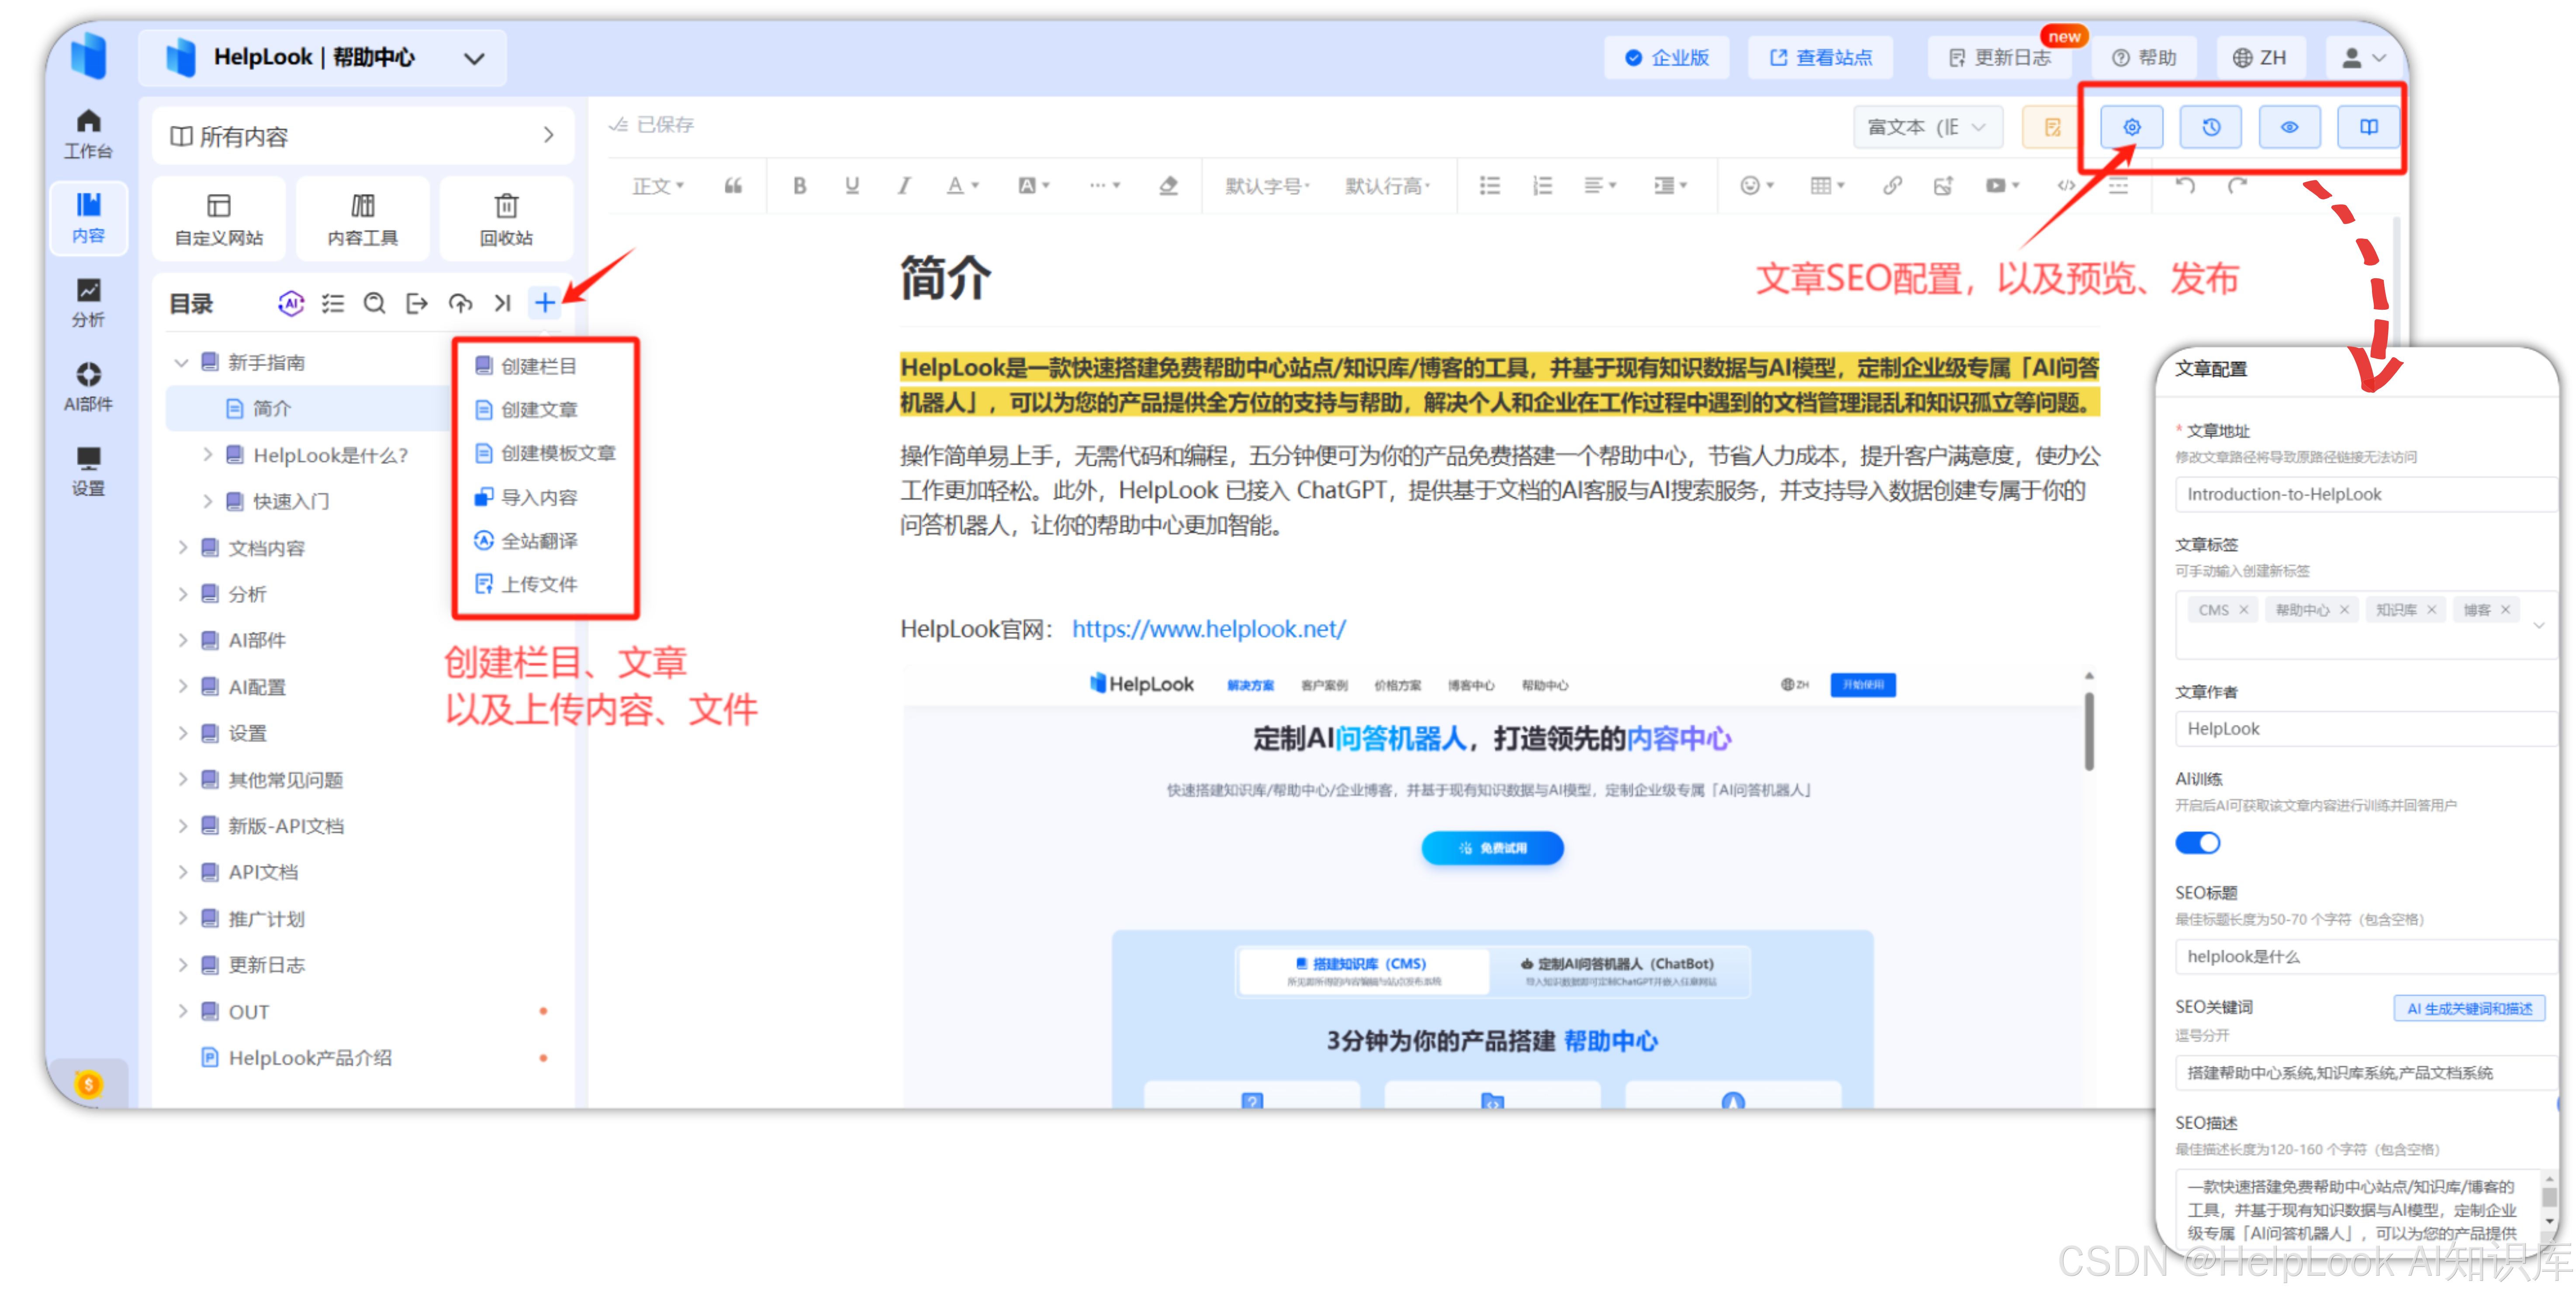Open the 默认行高 line height dropdown

[x=1388, y=186]
